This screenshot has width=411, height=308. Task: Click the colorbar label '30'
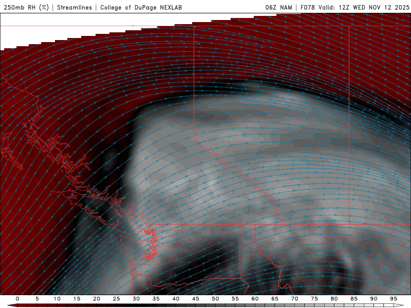(x=136, y=299)
